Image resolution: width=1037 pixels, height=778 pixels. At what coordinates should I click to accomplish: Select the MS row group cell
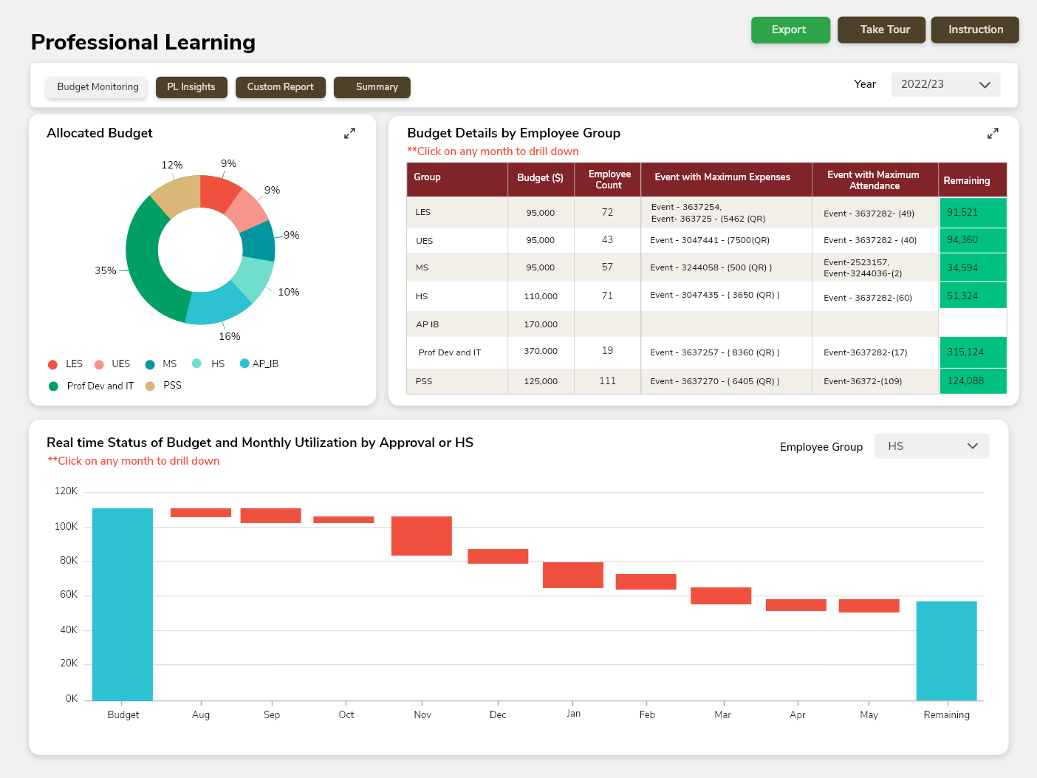[x=457, y=267]
